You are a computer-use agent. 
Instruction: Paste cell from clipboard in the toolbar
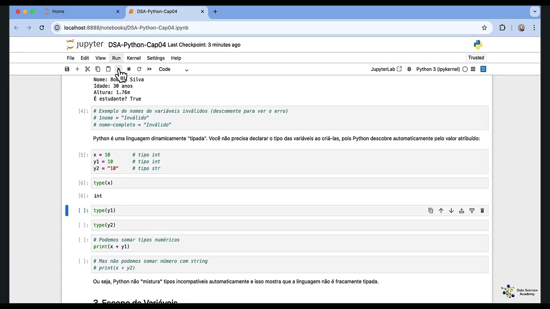pyautogui.click(x=108, y=69)
